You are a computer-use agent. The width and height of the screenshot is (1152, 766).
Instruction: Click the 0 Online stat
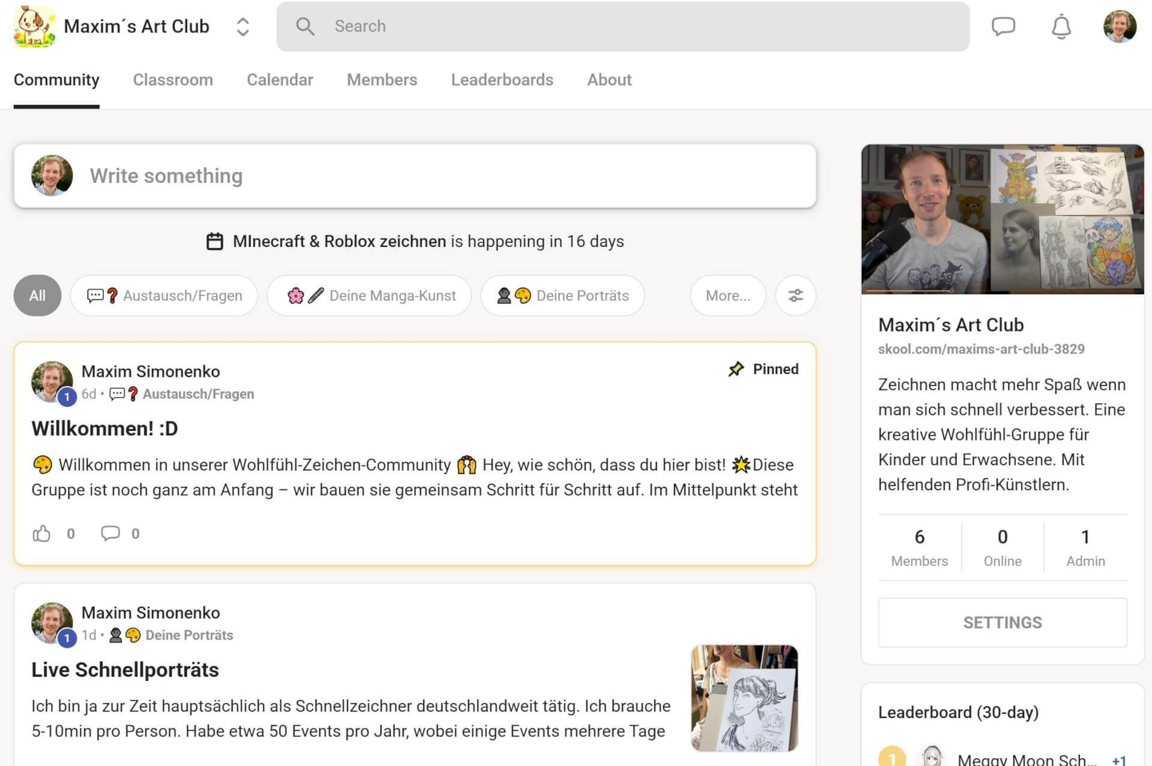(x=1003, y=548)
